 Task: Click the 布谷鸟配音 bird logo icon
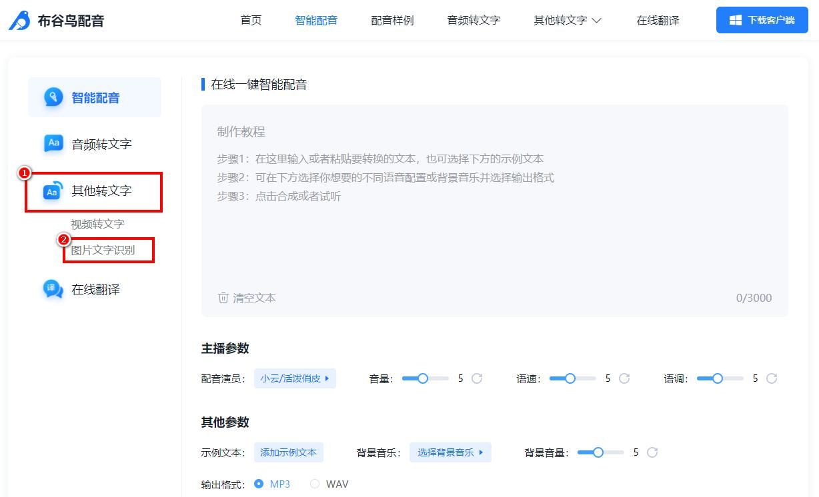point(19,21)
